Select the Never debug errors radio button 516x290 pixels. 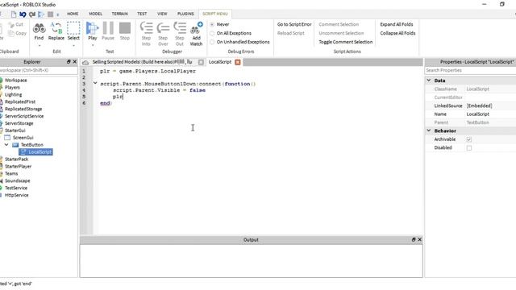(212, 25)
